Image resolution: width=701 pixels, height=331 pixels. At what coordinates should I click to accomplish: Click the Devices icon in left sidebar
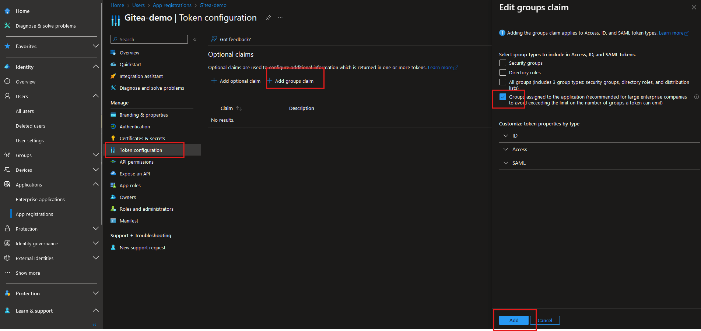pos(7,170)
